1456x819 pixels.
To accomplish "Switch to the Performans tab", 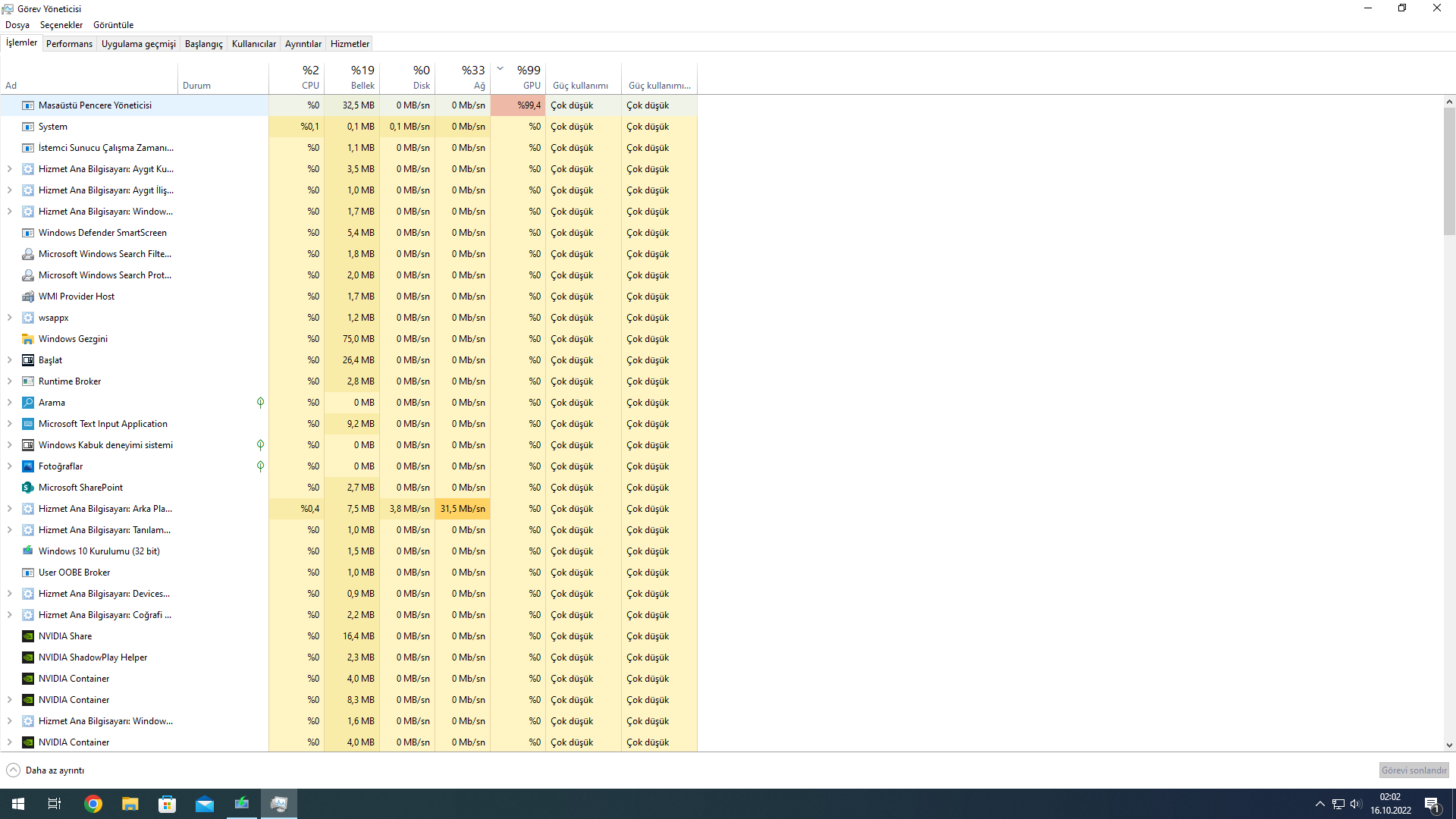I will (x=69, y=44).
